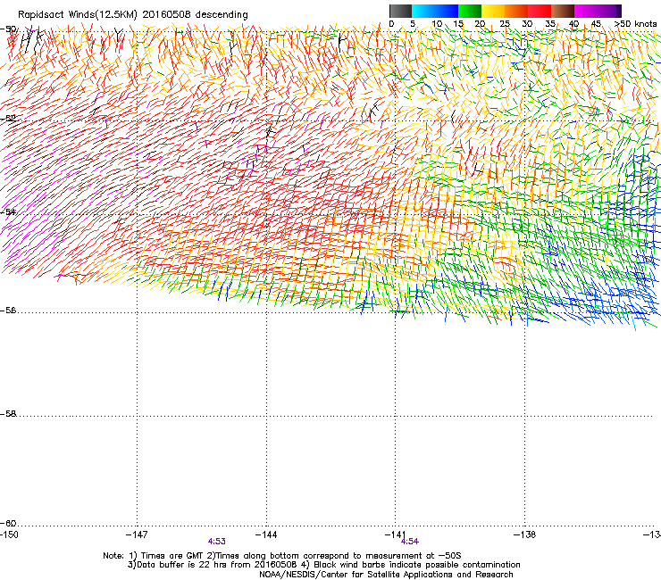This screenshot has height=580, width=661.
Task: Click the latitude label -56
Action: point(9,310)
